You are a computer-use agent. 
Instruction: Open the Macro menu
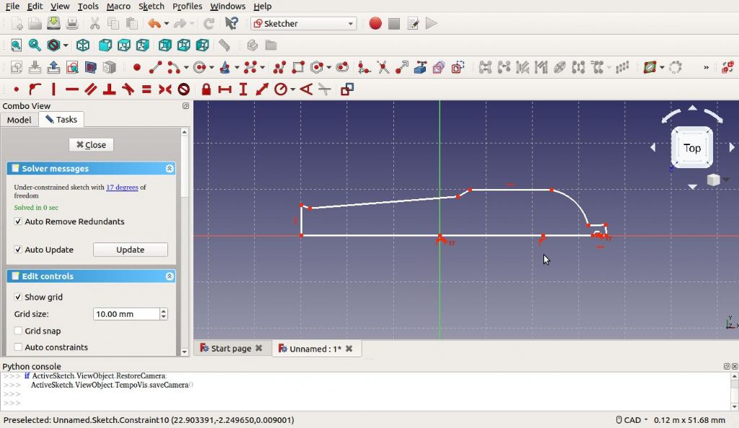click(x=118, y=6)
